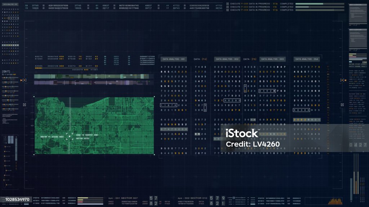
Task: Click the small DATA ANALYSIS tab at top-left
Action: click(x=10, y=4)
